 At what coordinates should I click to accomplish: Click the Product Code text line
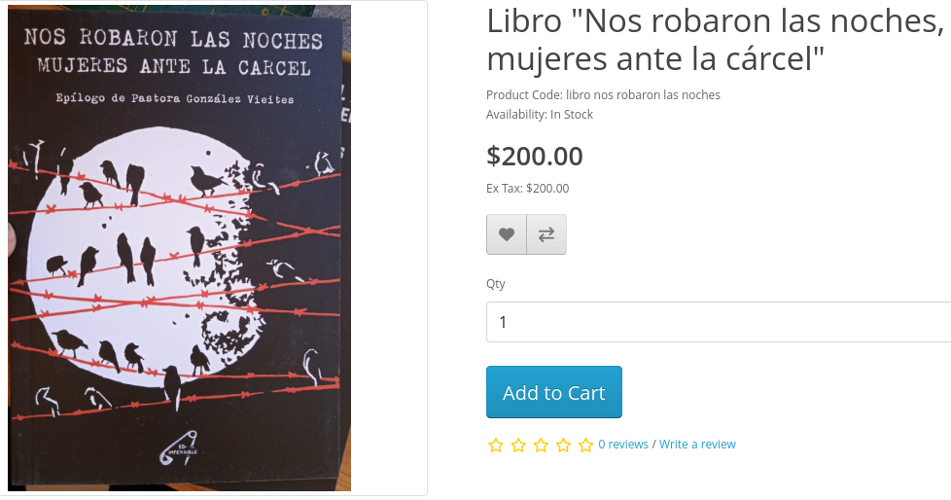pyautogui.click(x=603, y=95)
